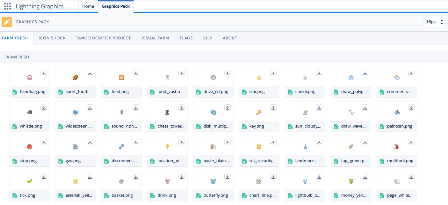Viewport: 448px width, 205px height.
Task: Download the paintcan.png file
Action: (x=411, y=108)
